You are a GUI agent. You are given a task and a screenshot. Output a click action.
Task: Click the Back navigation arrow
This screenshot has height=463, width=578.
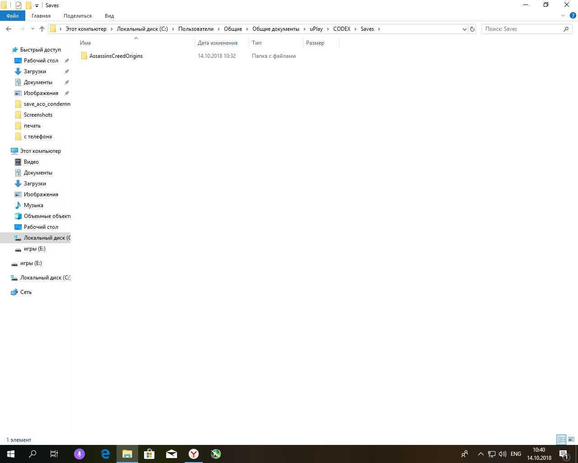tap(9, 29)
